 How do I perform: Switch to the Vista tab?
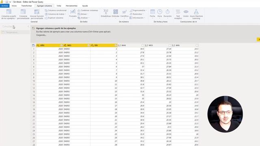[x=59, y=6]
